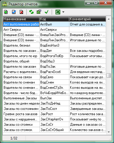Click comment cell Выполненные диспет...
The width and height of the screenshot is (114, 143).
(x=88, y=98)
